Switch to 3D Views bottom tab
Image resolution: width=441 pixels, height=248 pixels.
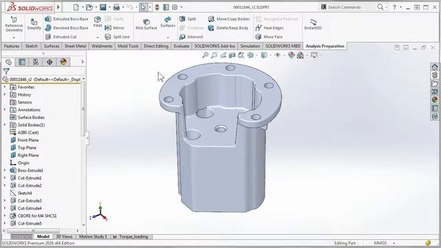coord(64,237)
